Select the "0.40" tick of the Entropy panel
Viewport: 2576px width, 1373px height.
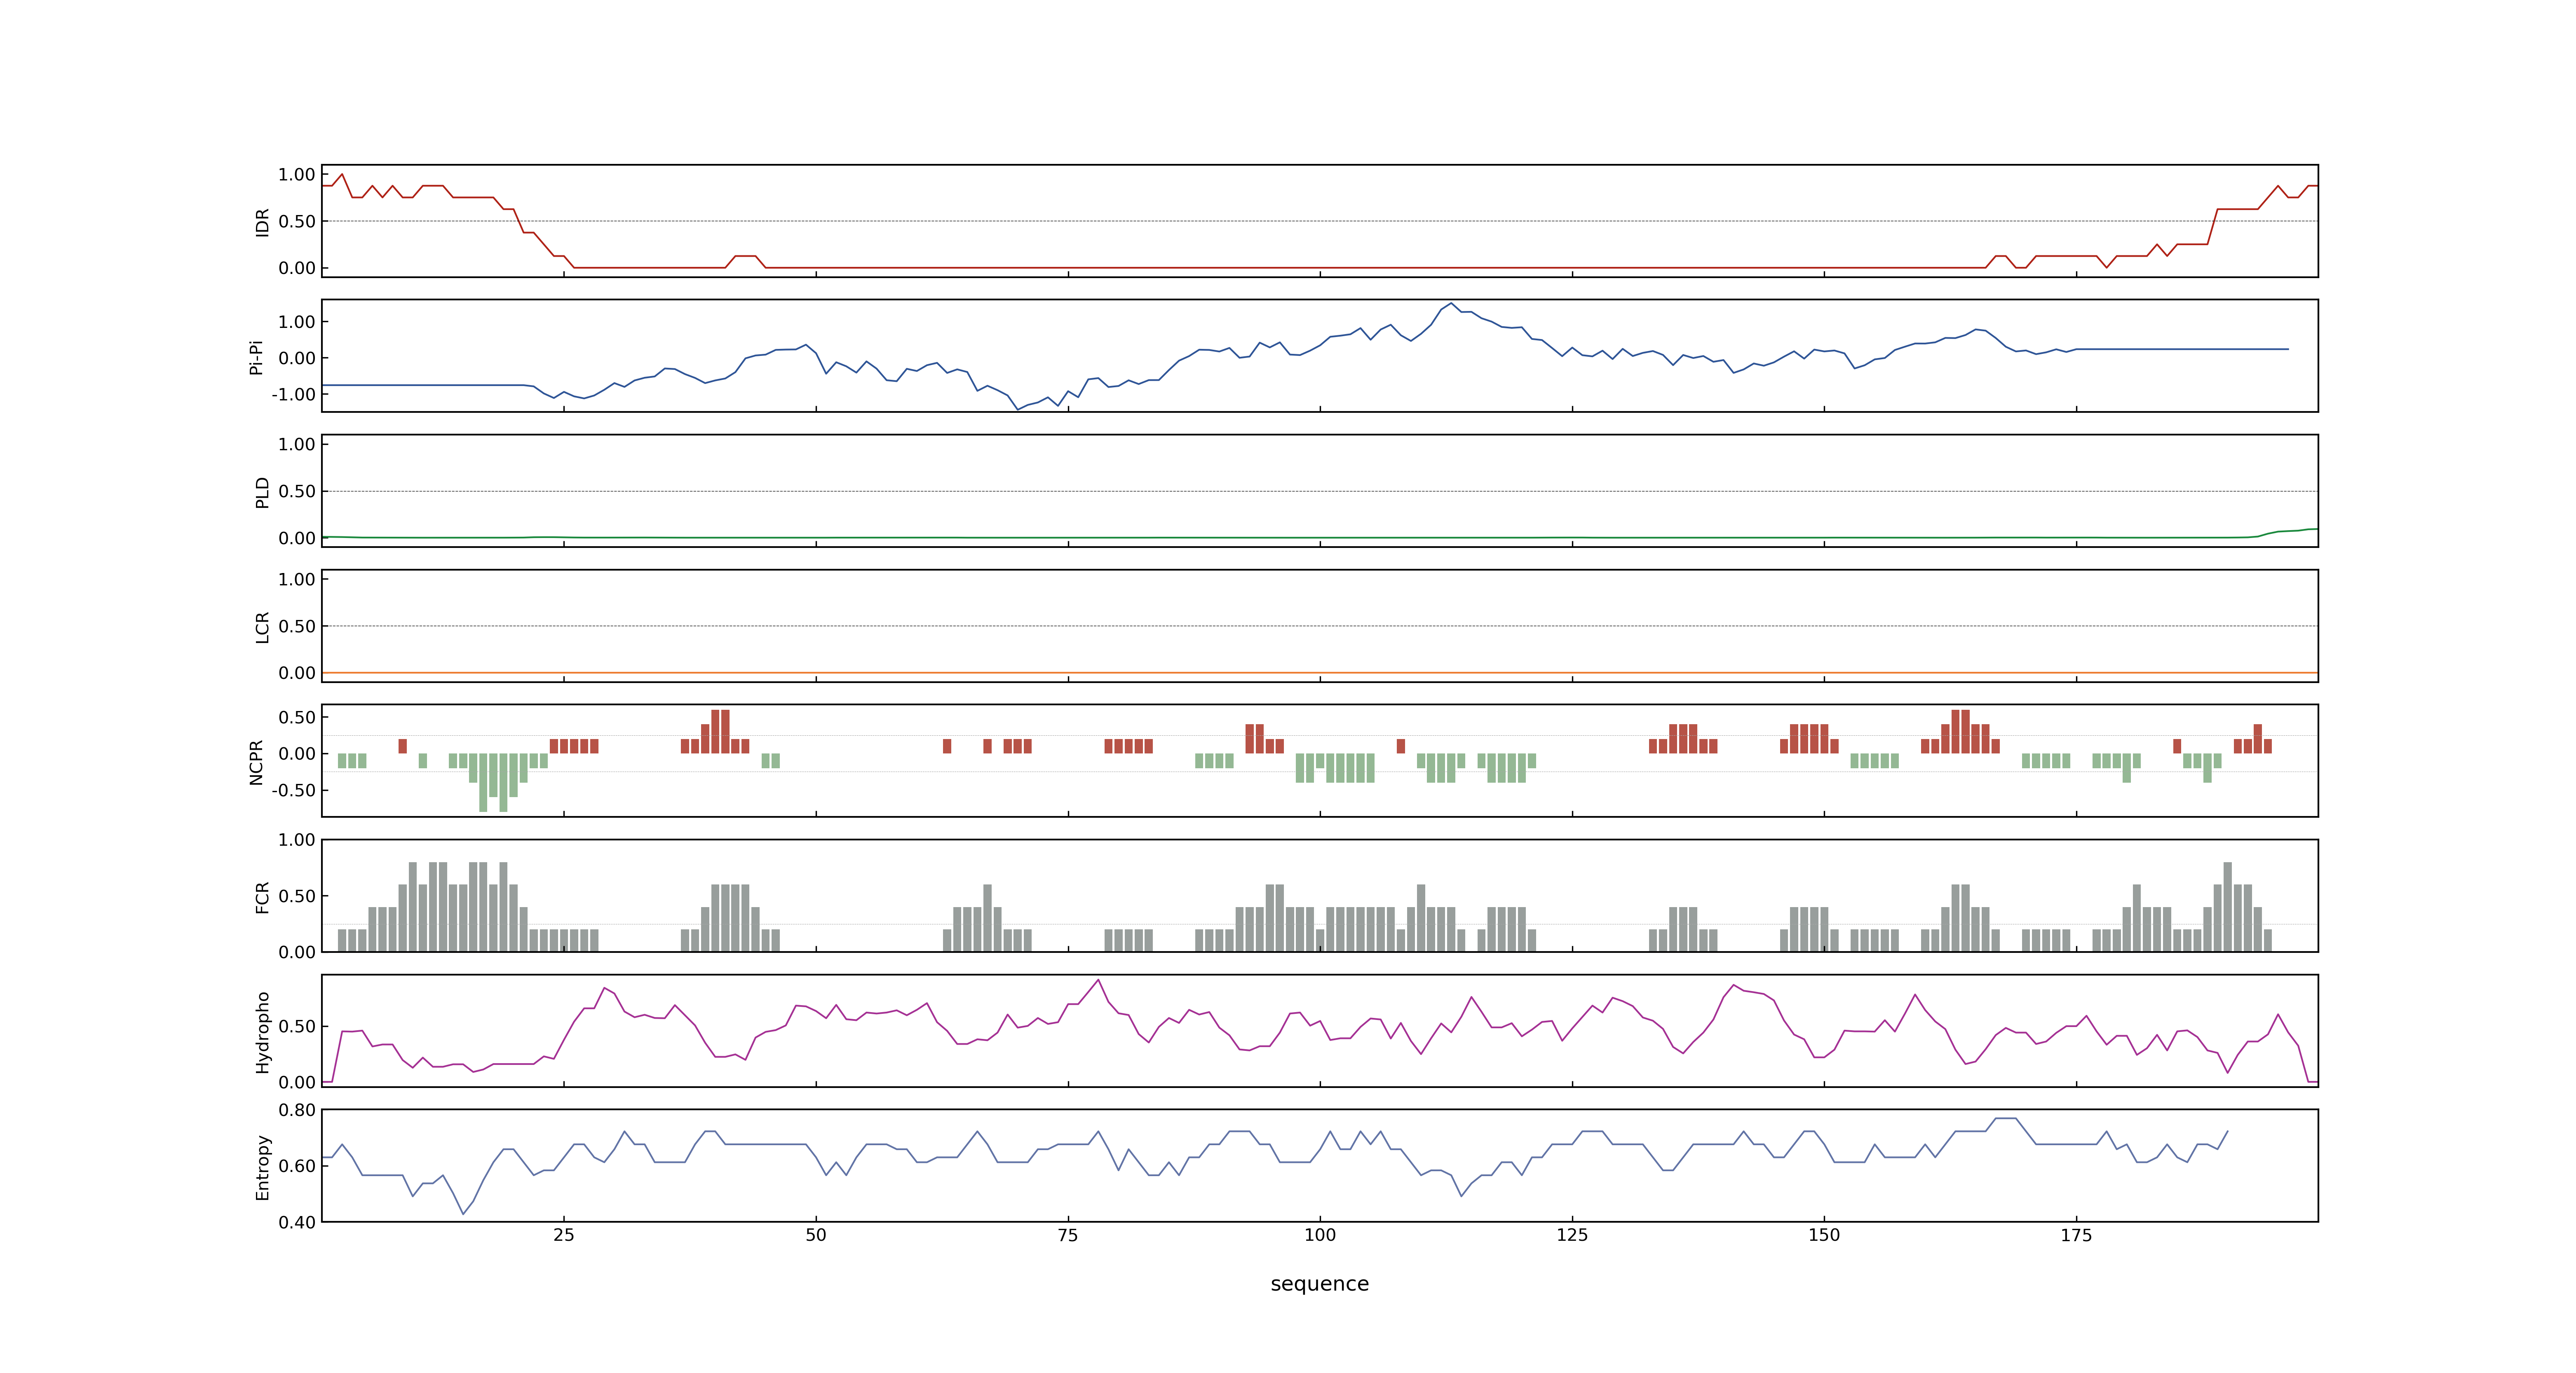(x=297, y=1222)
